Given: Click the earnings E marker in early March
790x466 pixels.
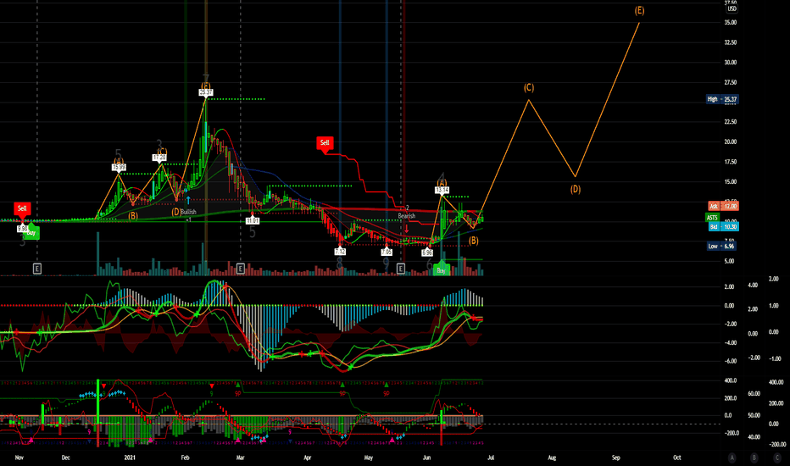Looking at the screenshot, I should (x=241, y=269).
